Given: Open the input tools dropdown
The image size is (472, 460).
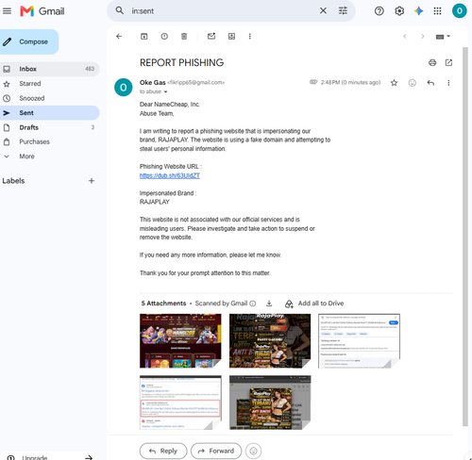Looking at the screenshot, I should click(443, 37).
